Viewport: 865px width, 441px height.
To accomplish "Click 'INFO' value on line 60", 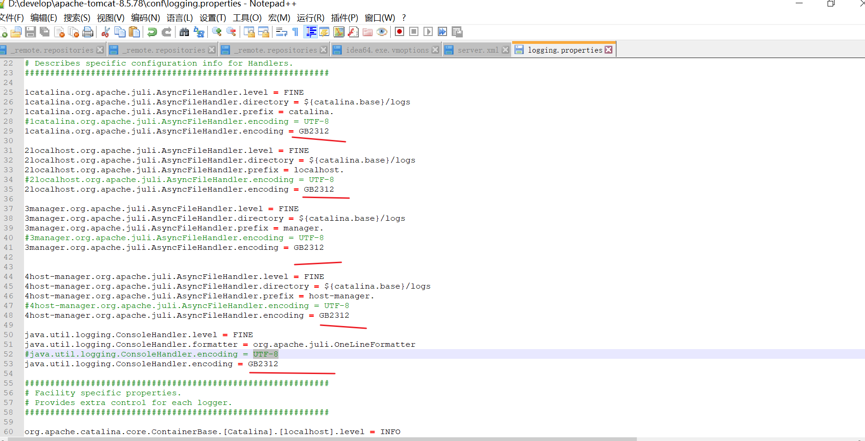I will pyautogui.click(x=390, y=432).
